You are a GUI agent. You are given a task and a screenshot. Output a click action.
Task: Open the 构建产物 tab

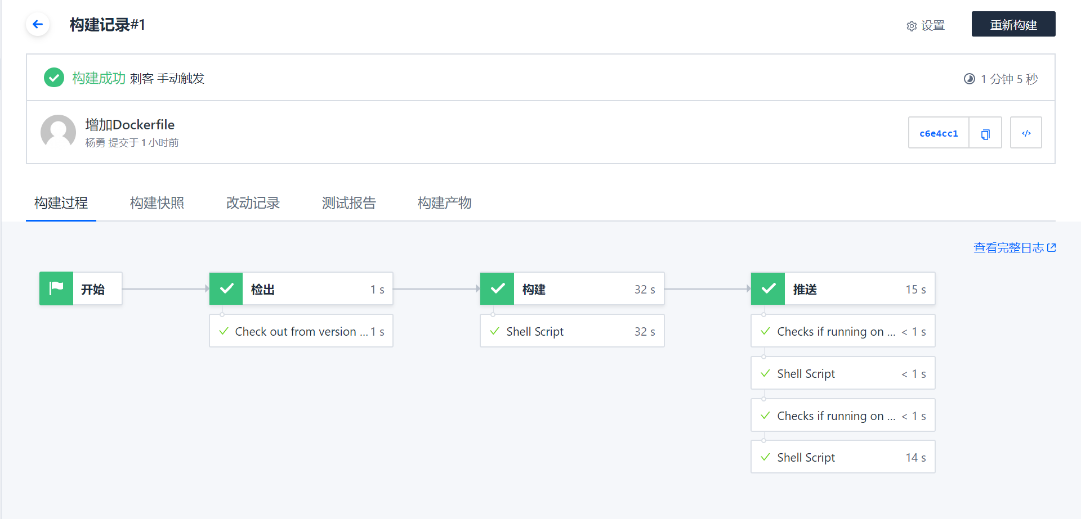(444, 203)
